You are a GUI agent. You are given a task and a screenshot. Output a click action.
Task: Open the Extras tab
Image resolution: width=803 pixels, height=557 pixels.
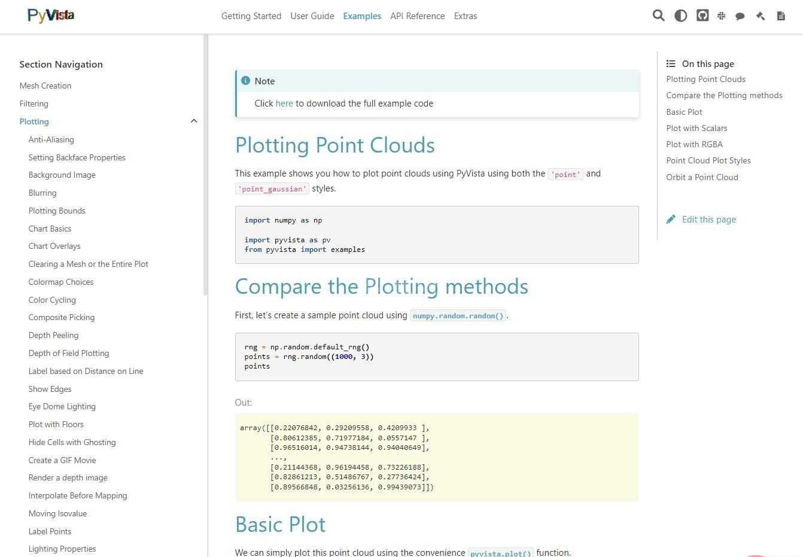(x=466, y=16)
